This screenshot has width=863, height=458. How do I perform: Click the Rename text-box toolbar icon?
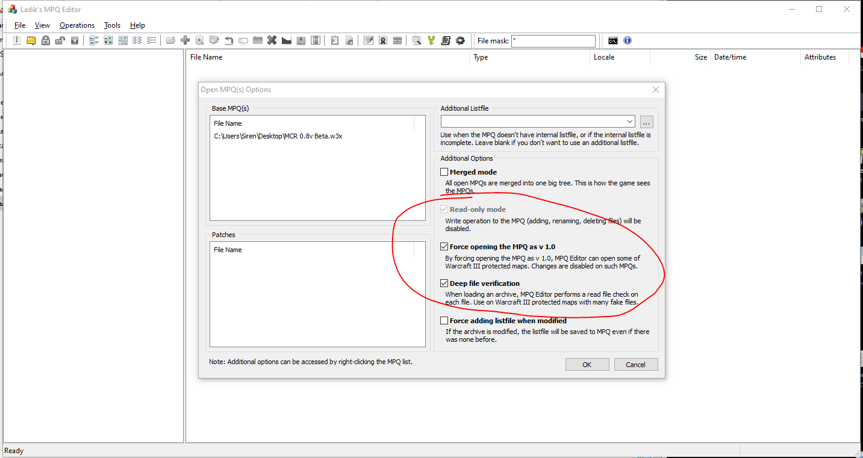coord(243,40)
